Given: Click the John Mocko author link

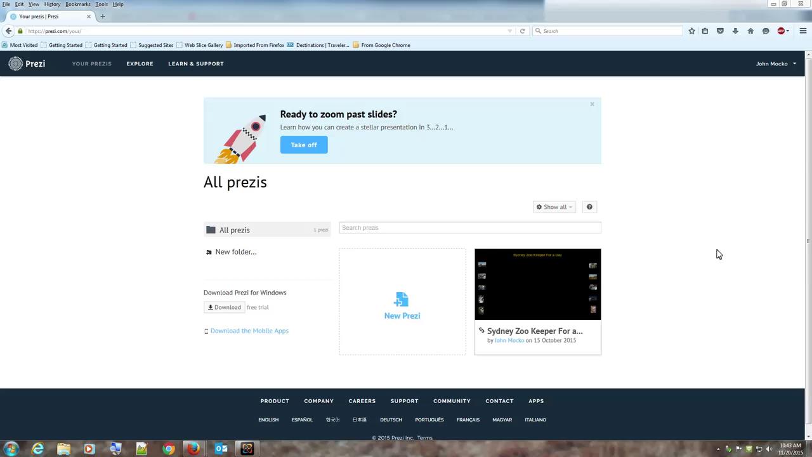Looking at the screenshot, I should (509, 340).
